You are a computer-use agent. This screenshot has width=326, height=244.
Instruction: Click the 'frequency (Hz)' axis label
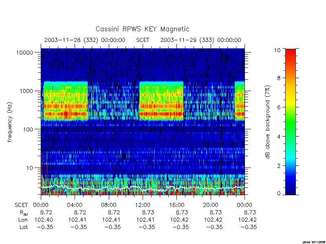pos(10,122)
